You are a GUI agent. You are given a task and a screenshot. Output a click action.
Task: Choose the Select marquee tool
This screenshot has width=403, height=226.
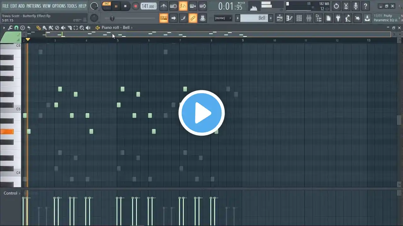pos(76,28)
